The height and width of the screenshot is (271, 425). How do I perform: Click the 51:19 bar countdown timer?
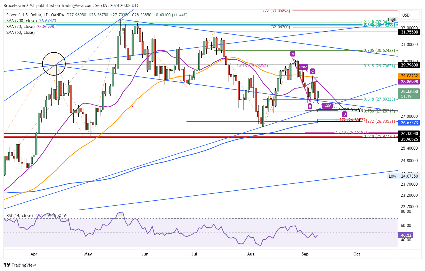pos(406,96)
